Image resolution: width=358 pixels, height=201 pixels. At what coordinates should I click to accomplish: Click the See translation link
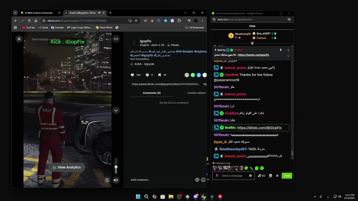(x=140, y=59)
